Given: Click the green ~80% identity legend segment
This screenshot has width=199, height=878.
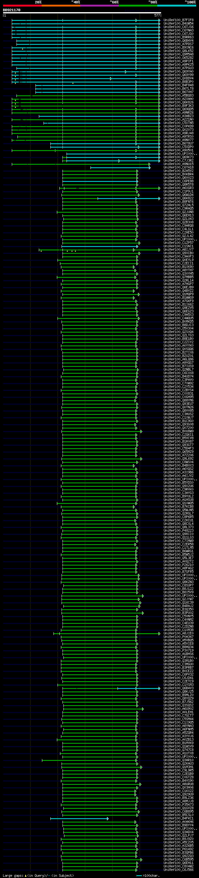Looking at the screenshot, I should click(138, 6).
